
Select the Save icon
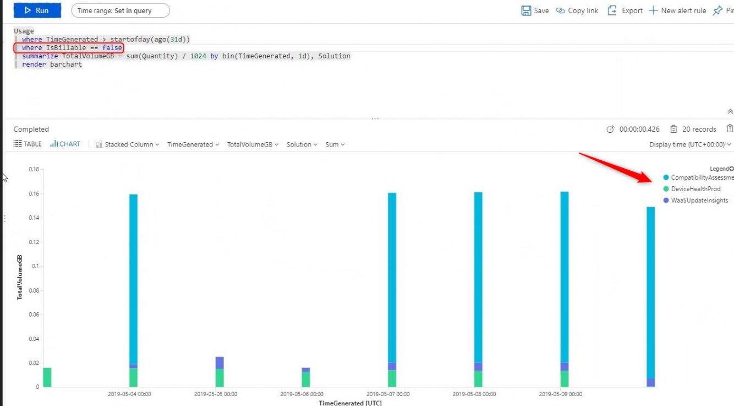527,10
